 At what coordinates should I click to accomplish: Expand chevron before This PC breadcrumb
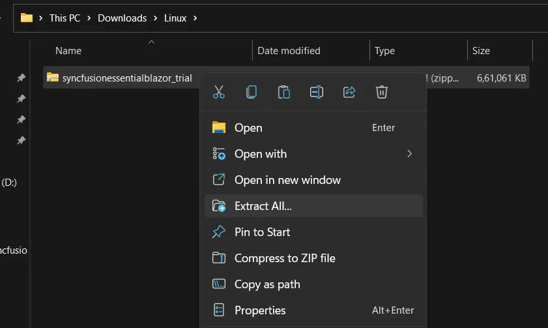pos(41,18)
